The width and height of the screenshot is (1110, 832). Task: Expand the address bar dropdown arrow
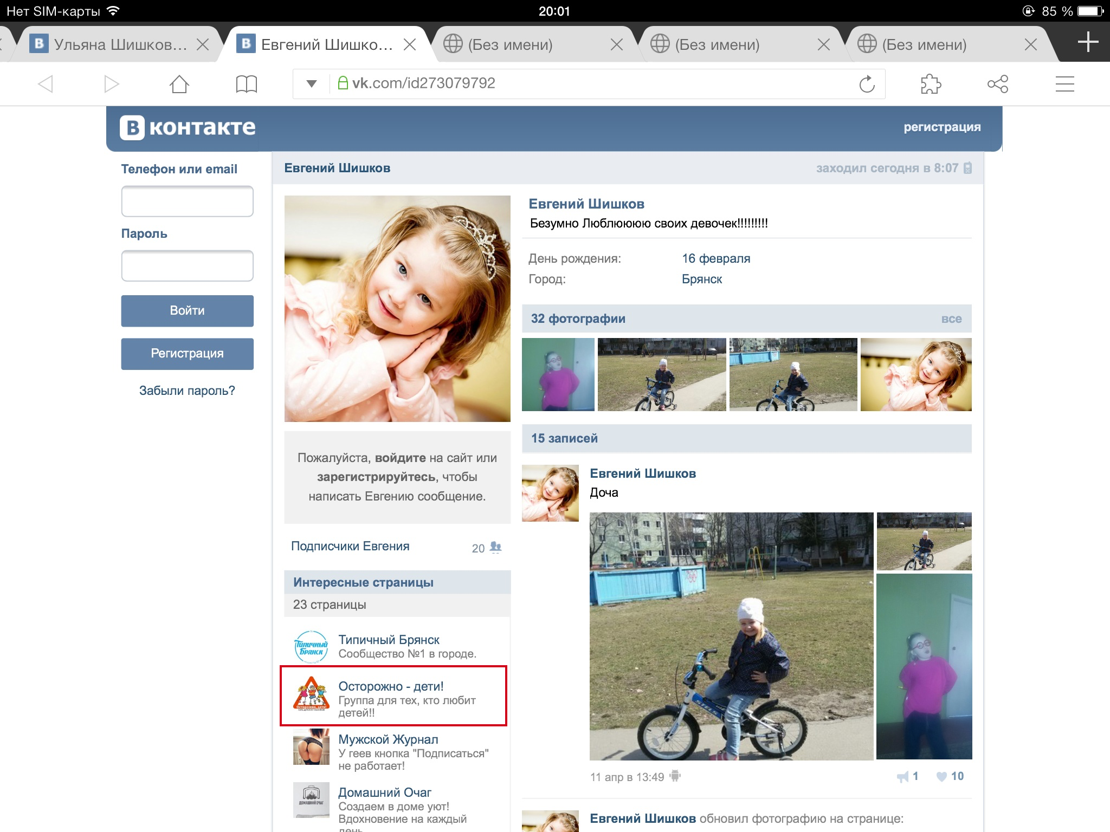(x=311, y=83)
